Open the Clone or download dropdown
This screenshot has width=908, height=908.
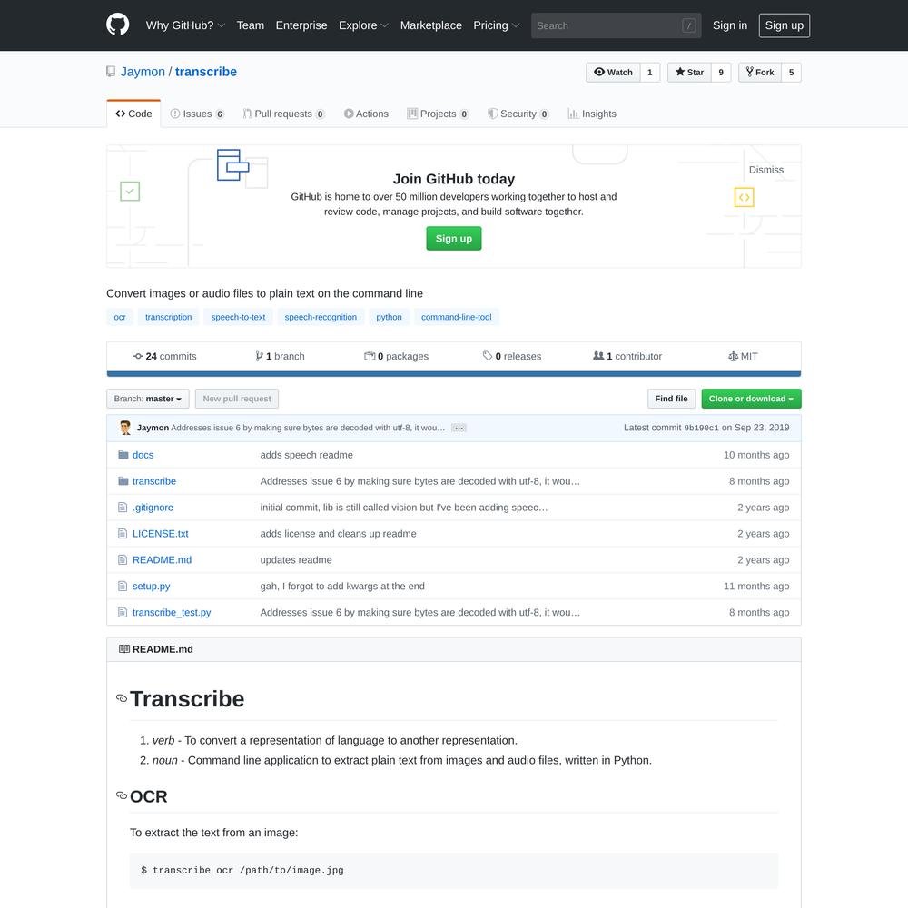coord(751,399)
